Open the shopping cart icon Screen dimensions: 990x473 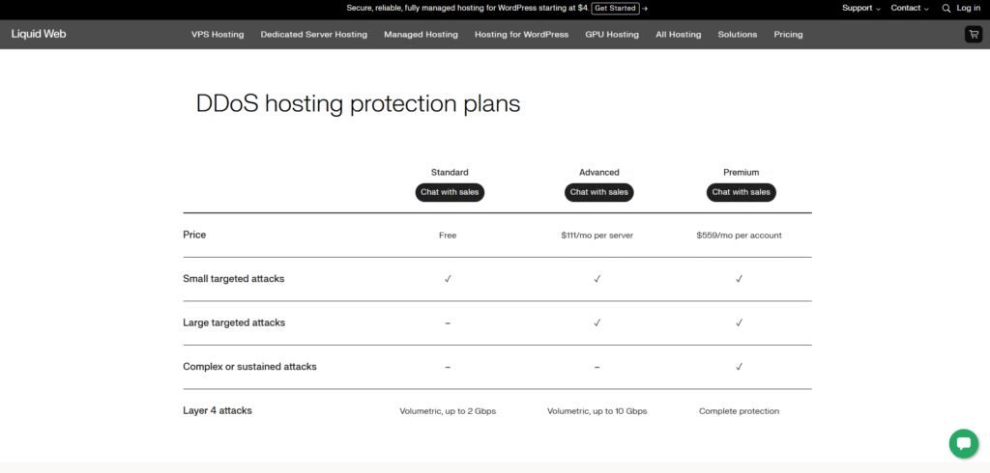point(973,34)
